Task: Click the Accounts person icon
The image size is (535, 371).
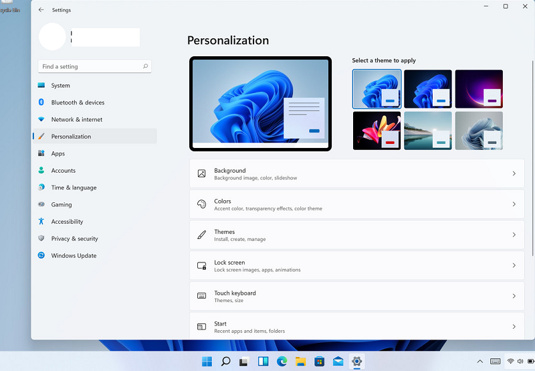Action: click(x=41, y=170)
